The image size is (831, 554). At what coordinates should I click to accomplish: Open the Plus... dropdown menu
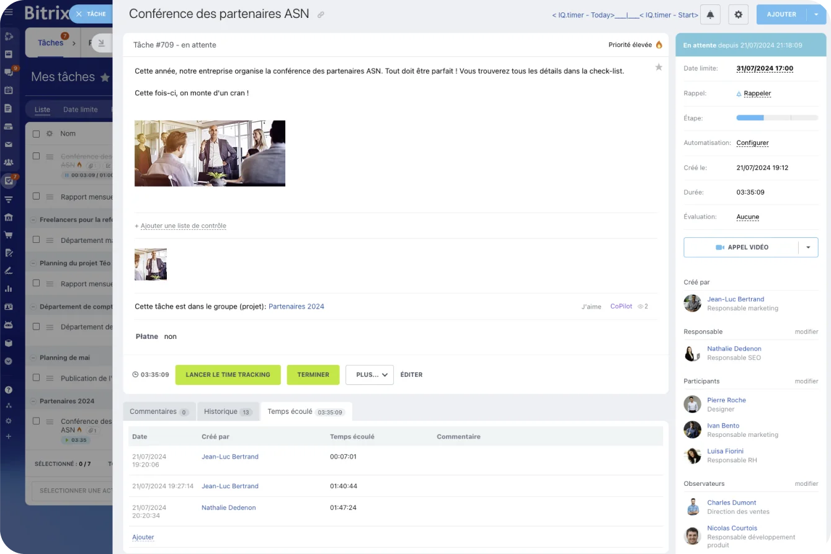pos(370,375)
